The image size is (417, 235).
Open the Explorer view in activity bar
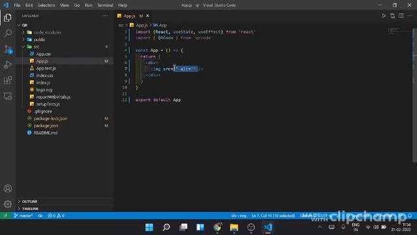coord(8,18)
